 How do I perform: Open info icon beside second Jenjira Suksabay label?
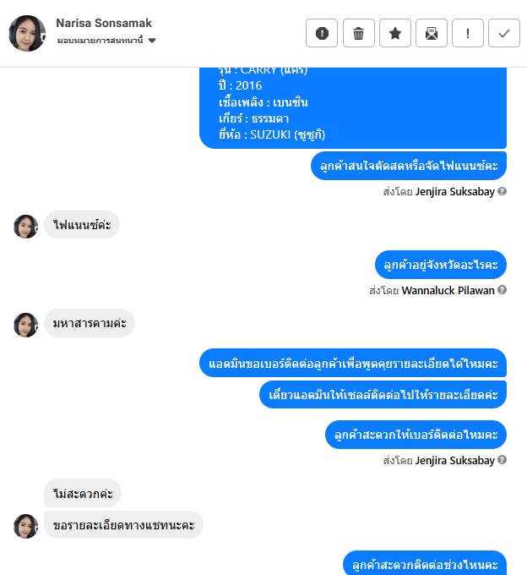(x=503, y=459)
